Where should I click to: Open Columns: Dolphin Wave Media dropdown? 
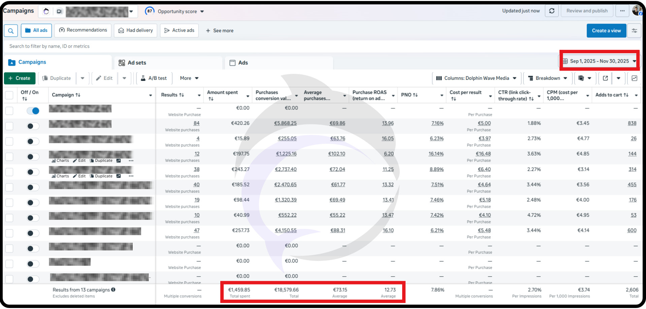(476, 78)
